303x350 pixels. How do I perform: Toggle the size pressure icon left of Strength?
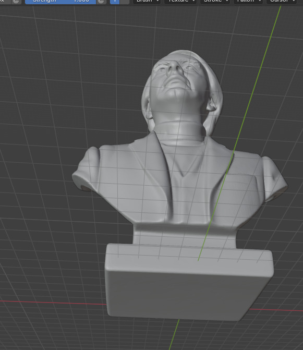point(16,2)
